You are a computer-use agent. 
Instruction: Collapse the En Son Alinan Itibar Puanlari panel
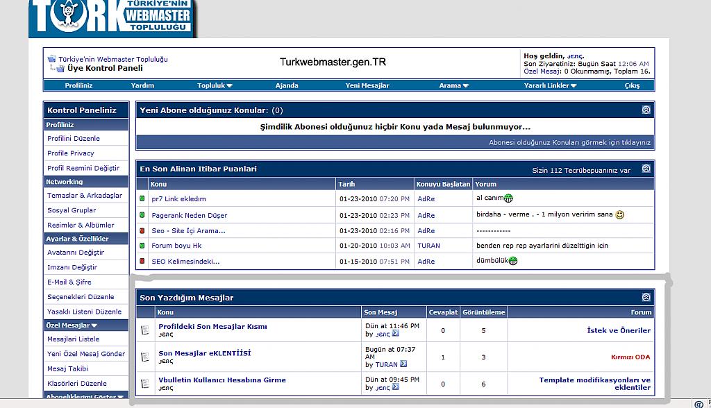coord(646,169)
